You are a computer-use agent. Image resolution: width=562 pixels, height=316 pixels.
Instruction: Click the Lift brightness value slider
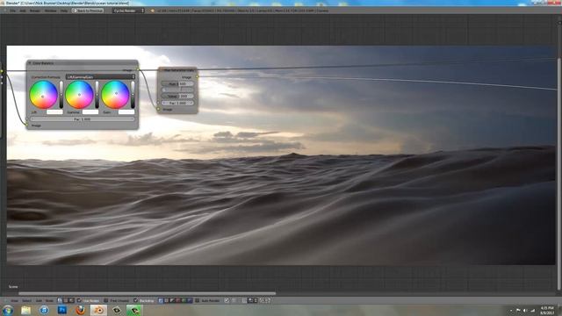pyautogui.click(x=61, y=95)
